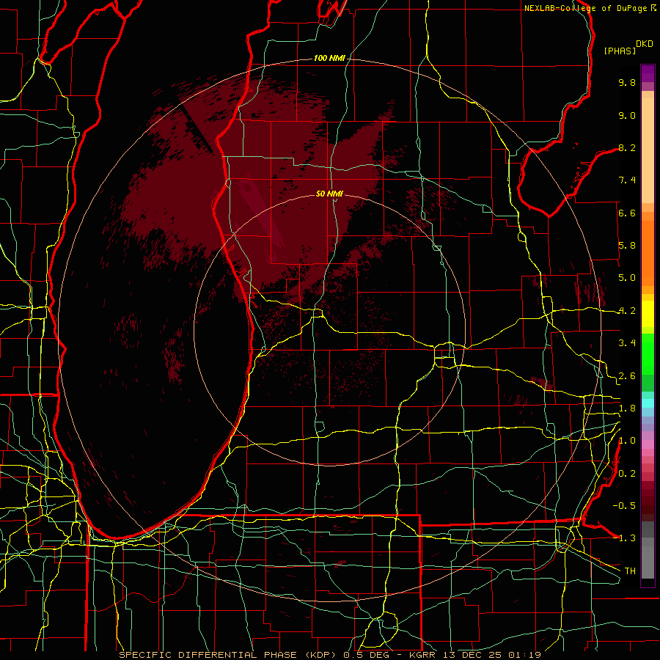Click the 1.8 scale value
This screenshot has height=660, width=660.
tap(627, 408)
